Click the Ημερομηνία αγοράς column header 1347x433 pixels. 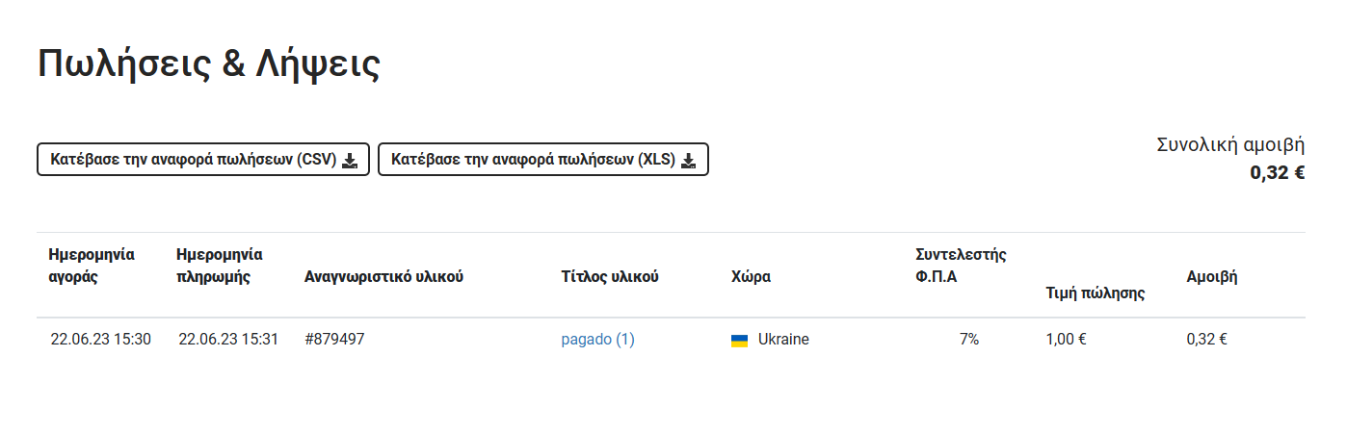92,266
